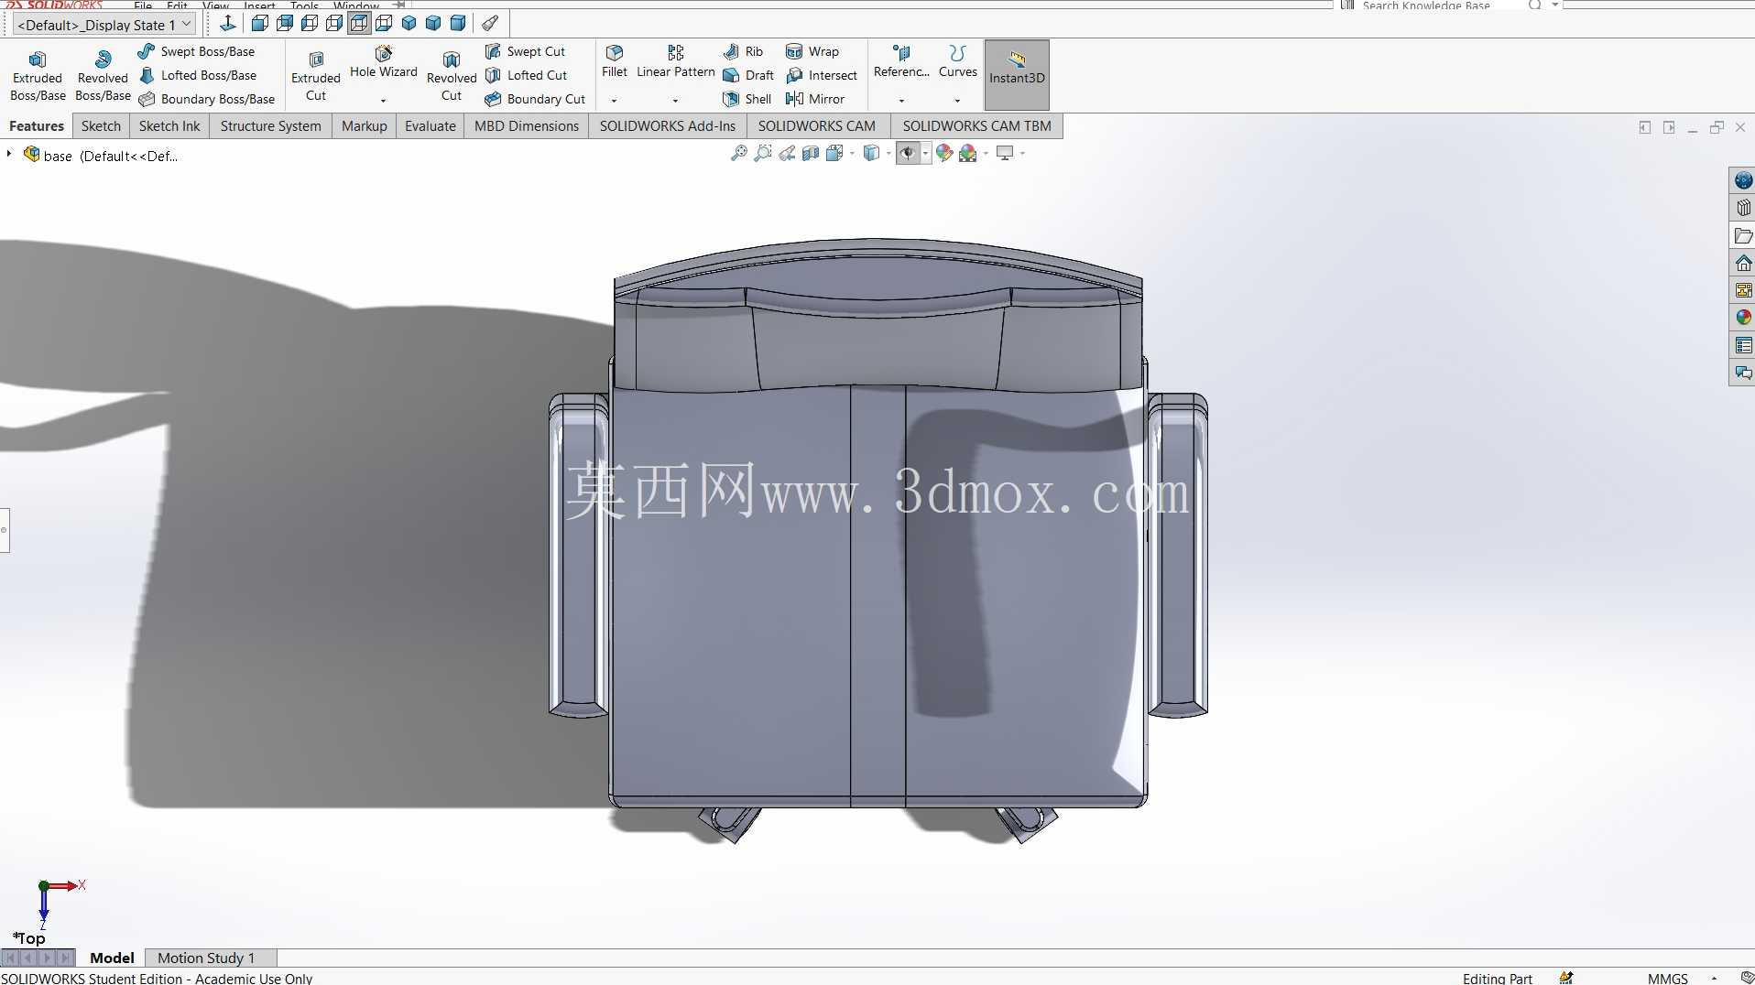Click Edit Appearance color ball icon
The width and height of the screenshot is (1755, 985).
pyautogui.click(x=944, y=153)
